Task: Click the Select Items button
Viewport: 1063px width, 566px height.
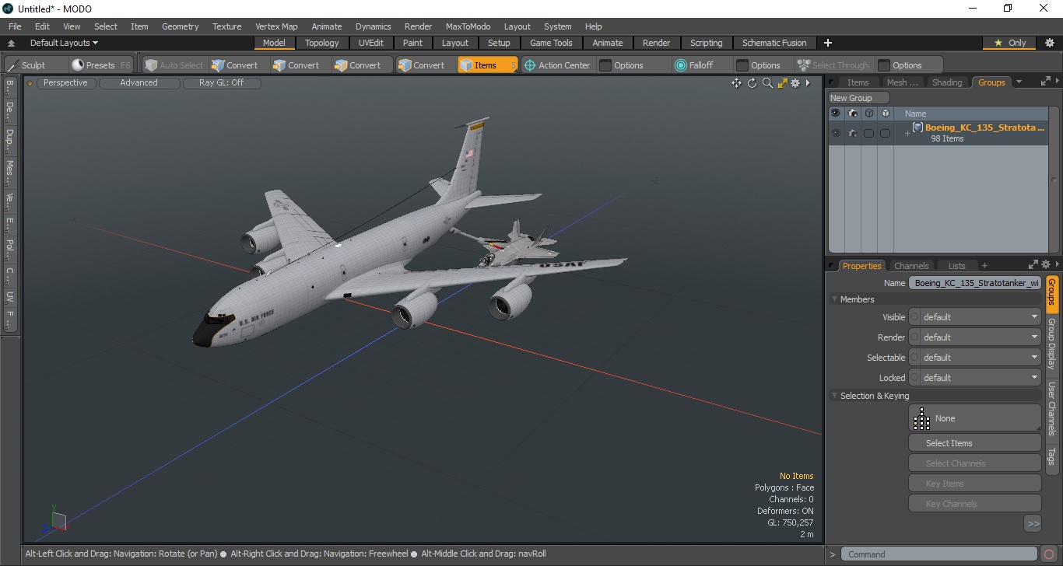Action: tap(975, 443)
